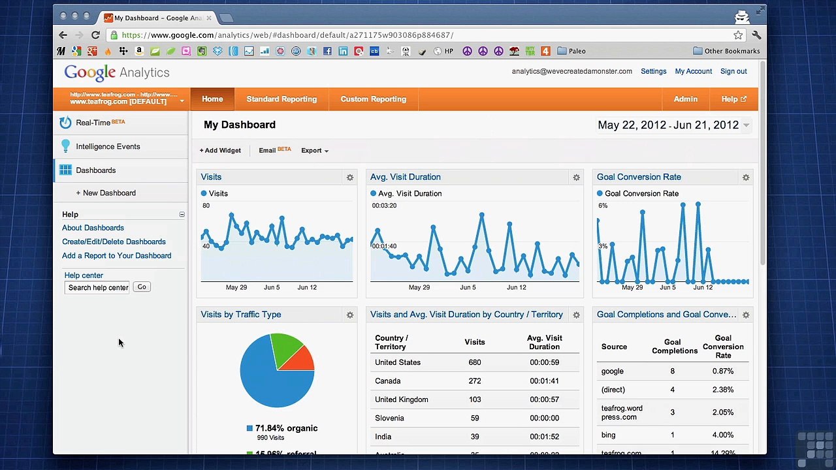Viewport: 836px width, 470px height.
Task: Go to the Home tab
Action: click(x=212, y=99)
